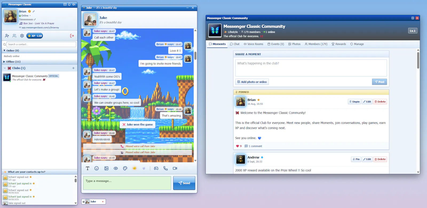
Task: Open the Voice Rooms tab
Action: coord(253,44)
